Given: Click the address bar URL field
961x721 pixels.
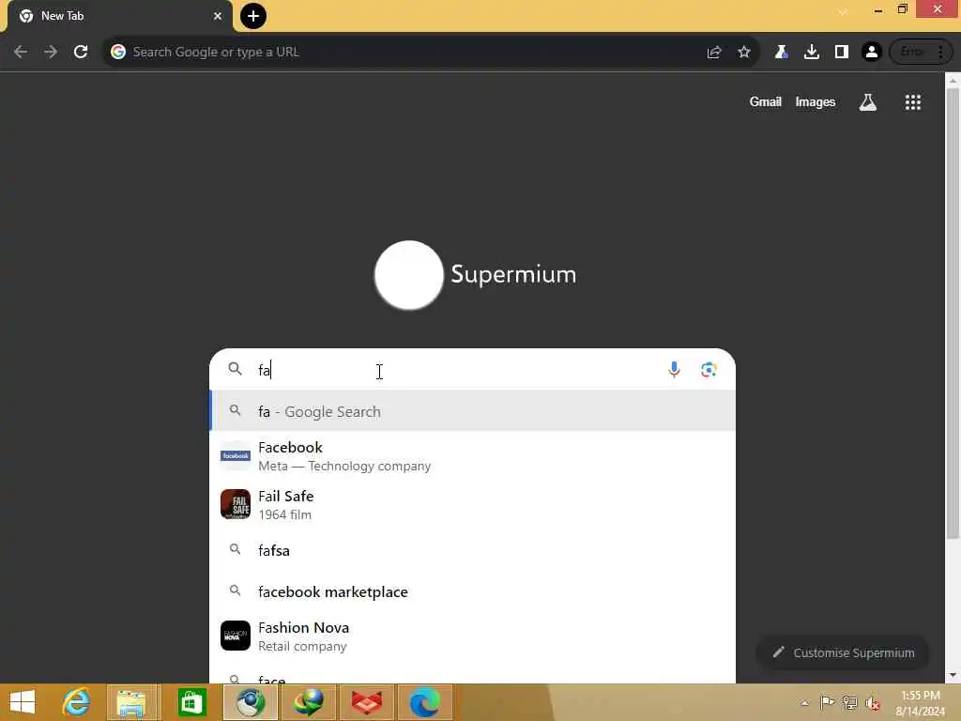Looking at the screenshot, I should [x=404, y=53].
